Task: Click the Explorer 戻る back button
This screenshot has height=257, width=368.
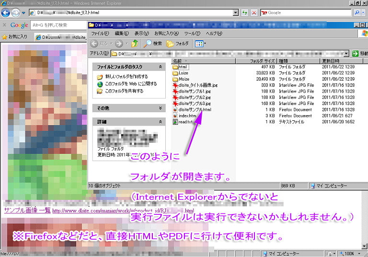Action: (x=99, y=44)
